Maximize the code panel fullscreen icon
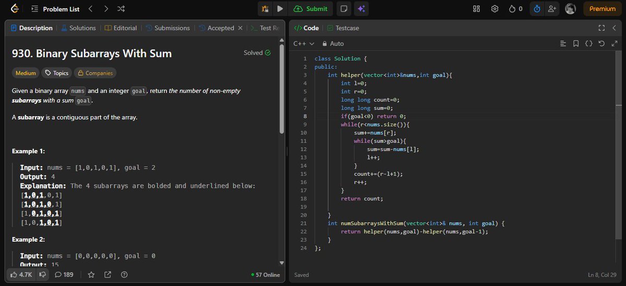 pos(601,28)
